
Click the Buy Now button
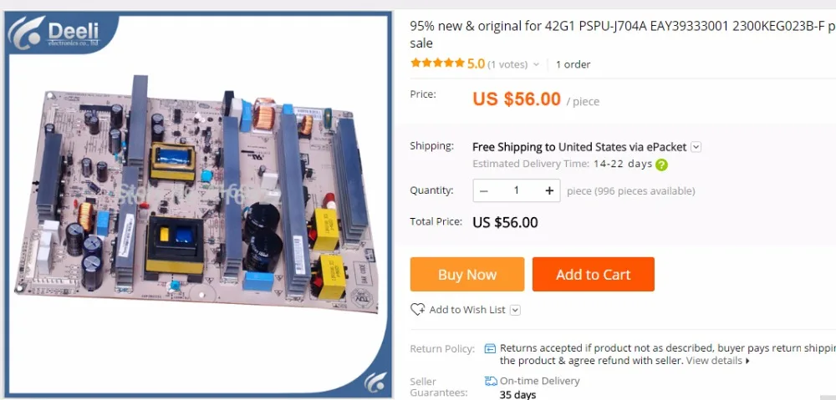(x=467, y=274)
